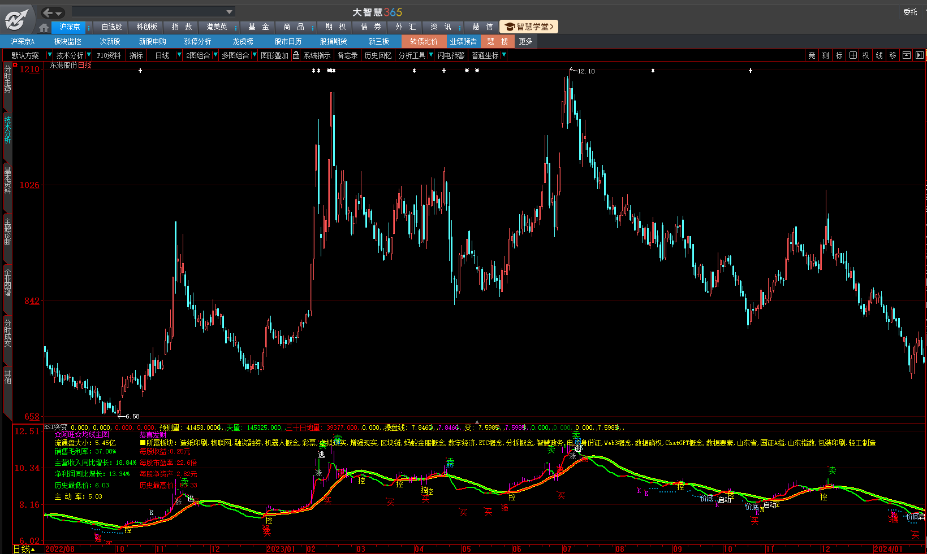Open the stock code search dropdown
Screen dimensions: 927x554
pyautogui.click(x=229, y=12)
